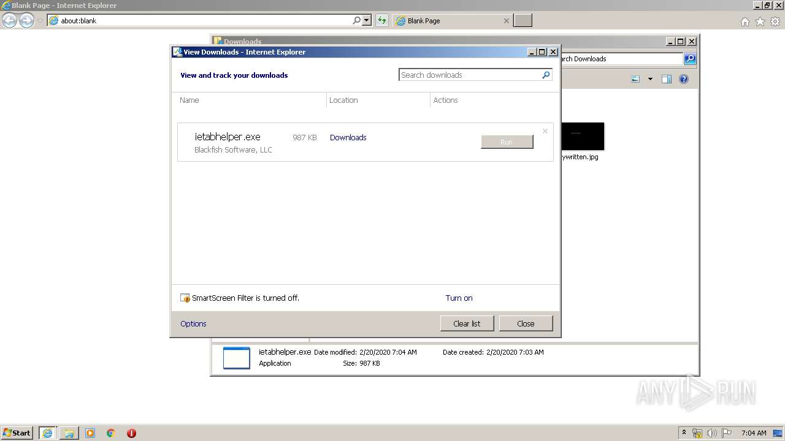Open the media player taskbar icon
Image resolution: width=785 pixels, height=441 pixels.
pos(90,433)
